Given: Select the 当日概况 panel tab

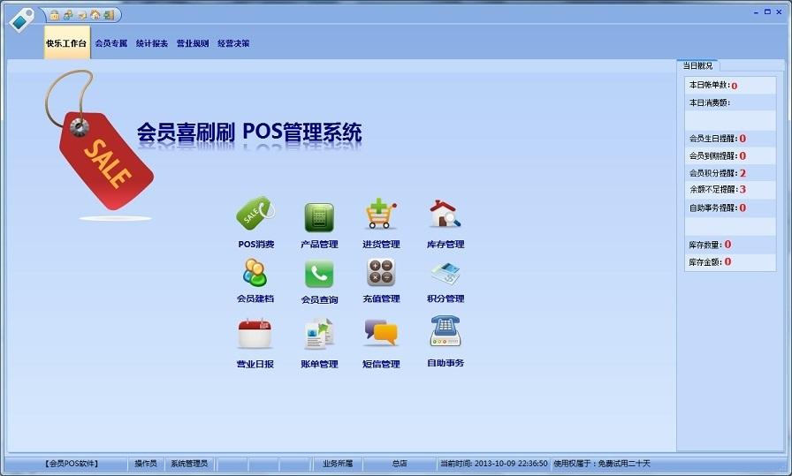Looking at the screenshot, I should click(697, 65).
